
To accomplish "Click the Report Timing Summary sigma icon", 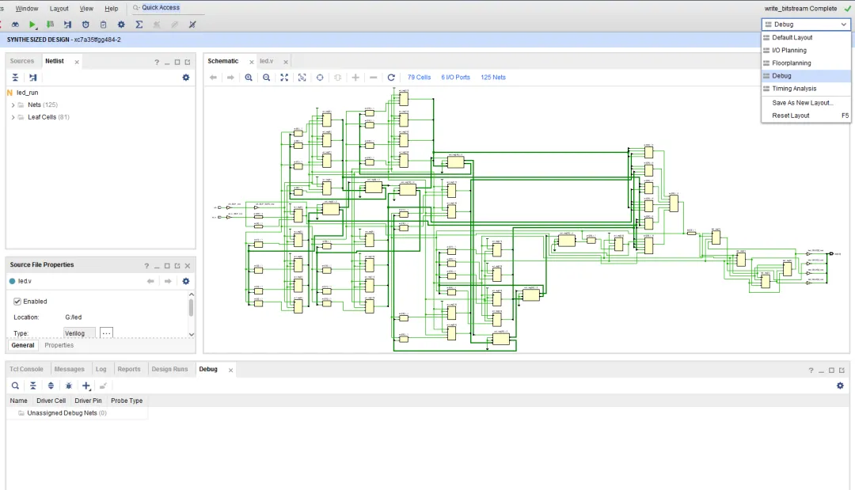I will (139, 25).
